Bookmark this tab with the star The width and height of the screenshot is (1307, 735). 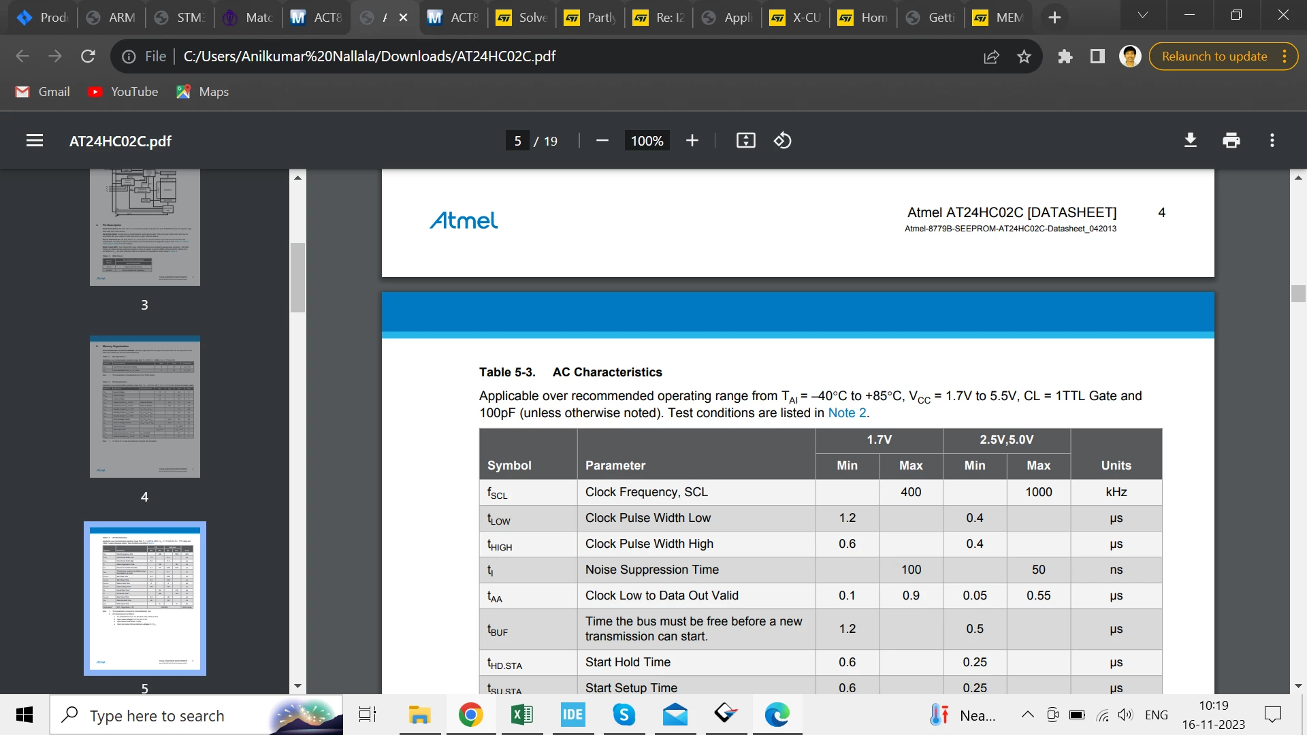(x=1024, y=56)
